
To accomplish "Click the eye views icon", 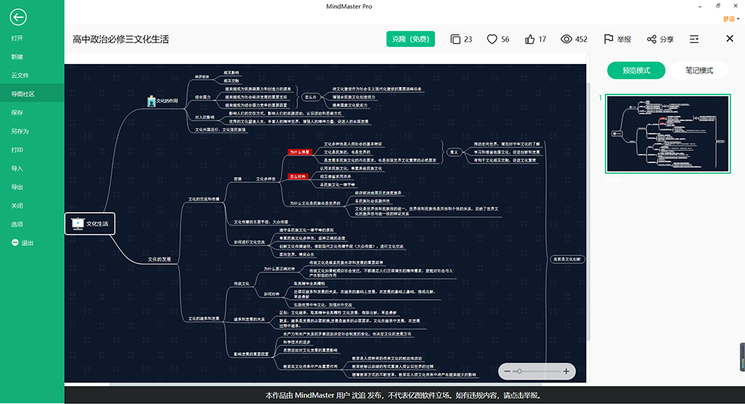I will pos(566,39).
